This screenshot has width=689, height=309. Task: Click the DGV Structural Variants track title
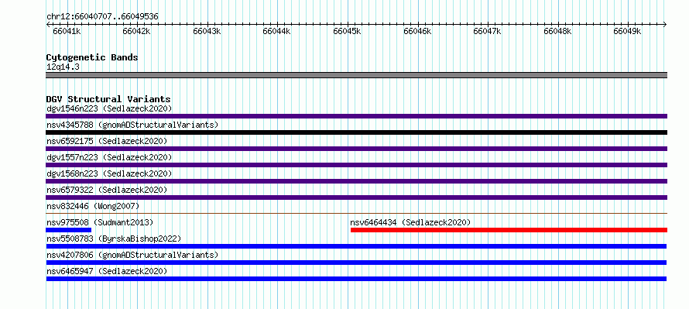(108, 99)
